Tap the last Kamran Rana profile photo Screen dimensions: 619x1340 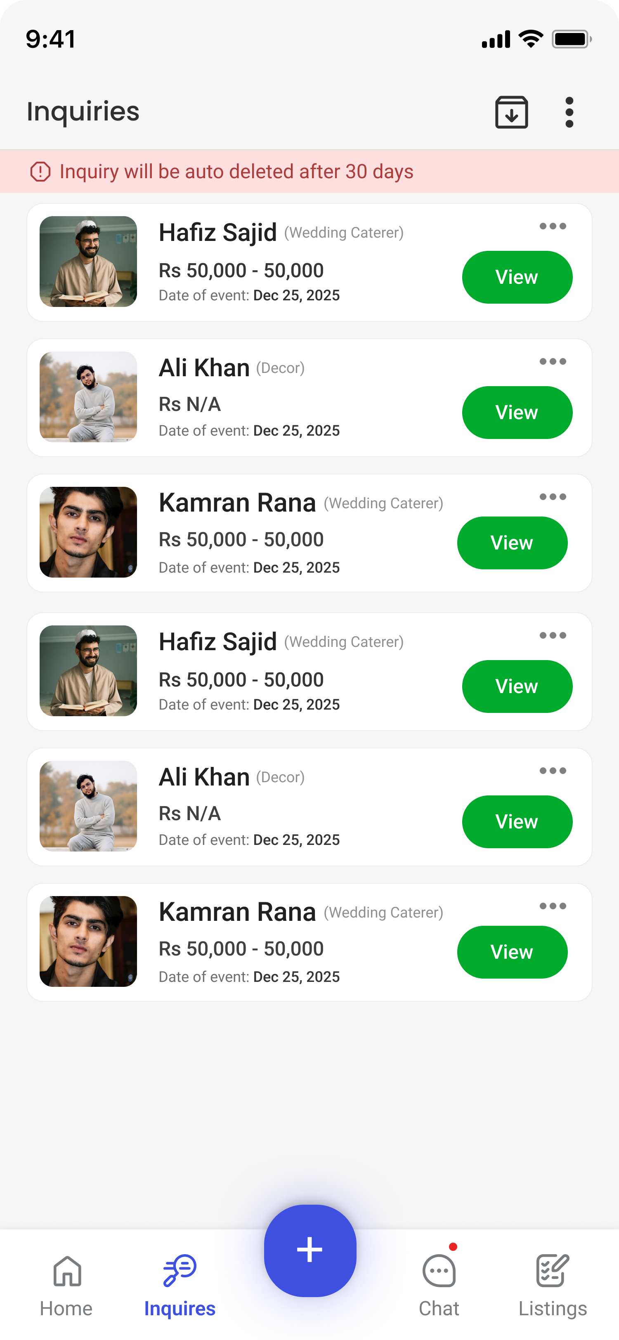pos(88,941)
